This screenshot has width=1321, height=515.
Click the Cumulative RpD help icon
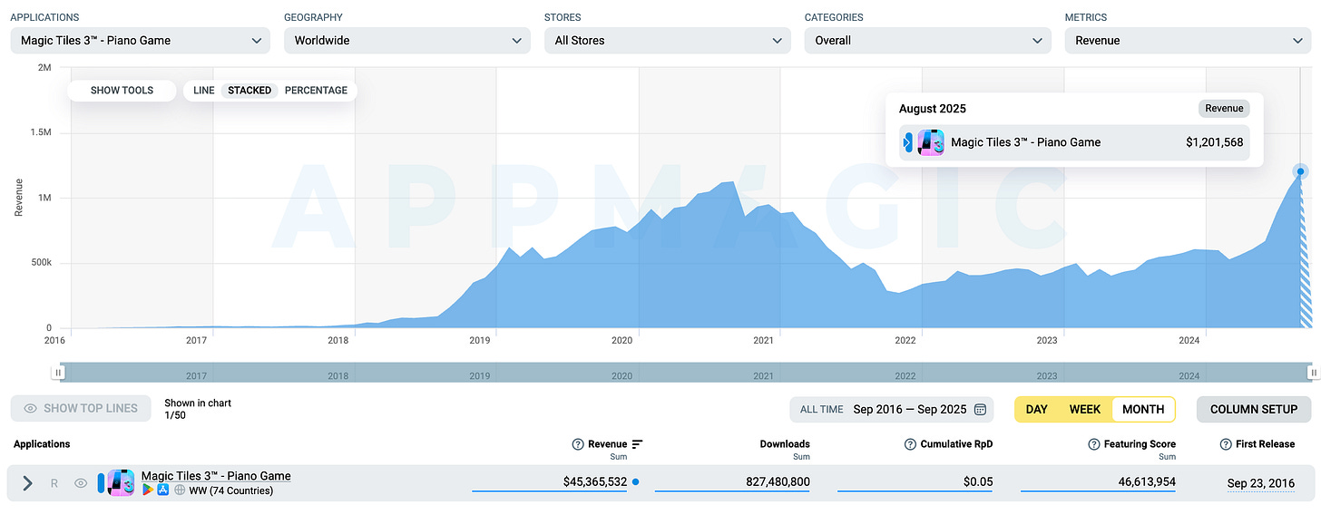coord(910,444)
